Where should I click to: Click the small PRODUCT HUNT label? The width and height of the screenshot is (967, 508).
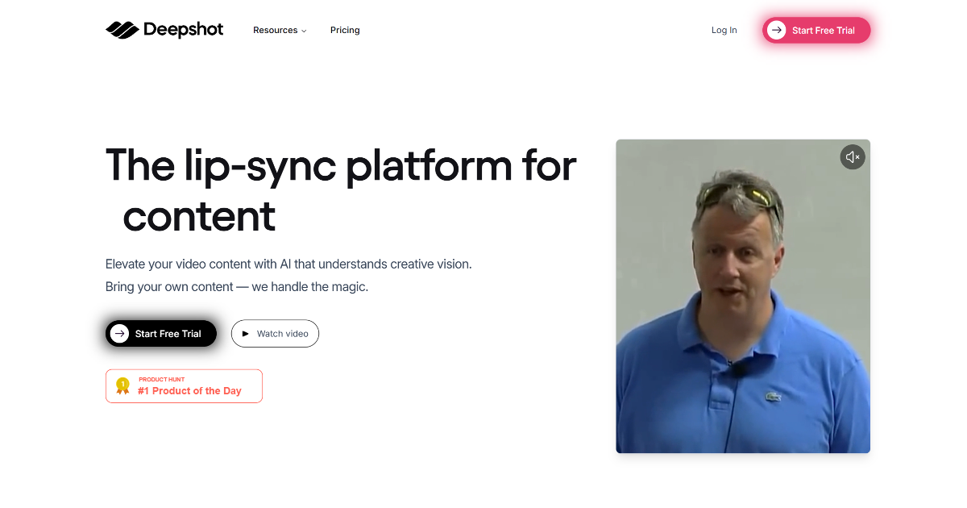[x=161, y=379]
